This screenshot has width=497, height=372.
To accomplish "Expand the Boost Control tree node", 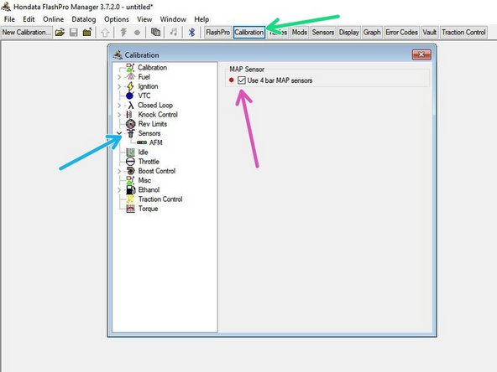I will point(119,171).
